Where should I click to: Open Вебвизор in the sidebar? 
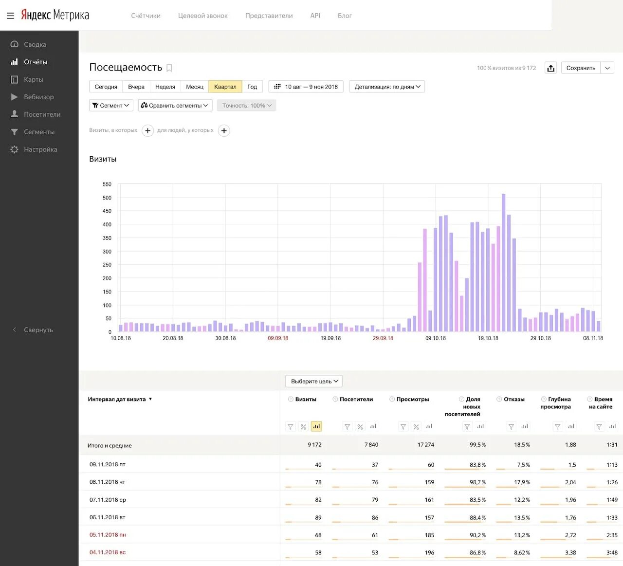(x=39, y=97)
